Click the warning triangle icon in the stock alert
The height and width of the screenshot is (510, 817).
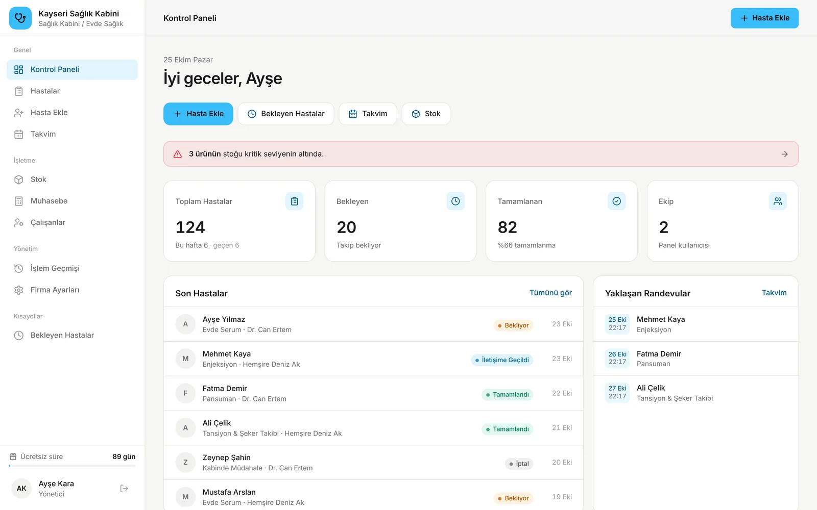tap(178, 154)
